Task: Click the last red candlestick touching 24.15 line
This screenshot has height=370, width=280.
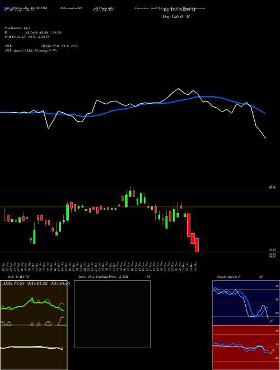Action: (x=197, y=245)
